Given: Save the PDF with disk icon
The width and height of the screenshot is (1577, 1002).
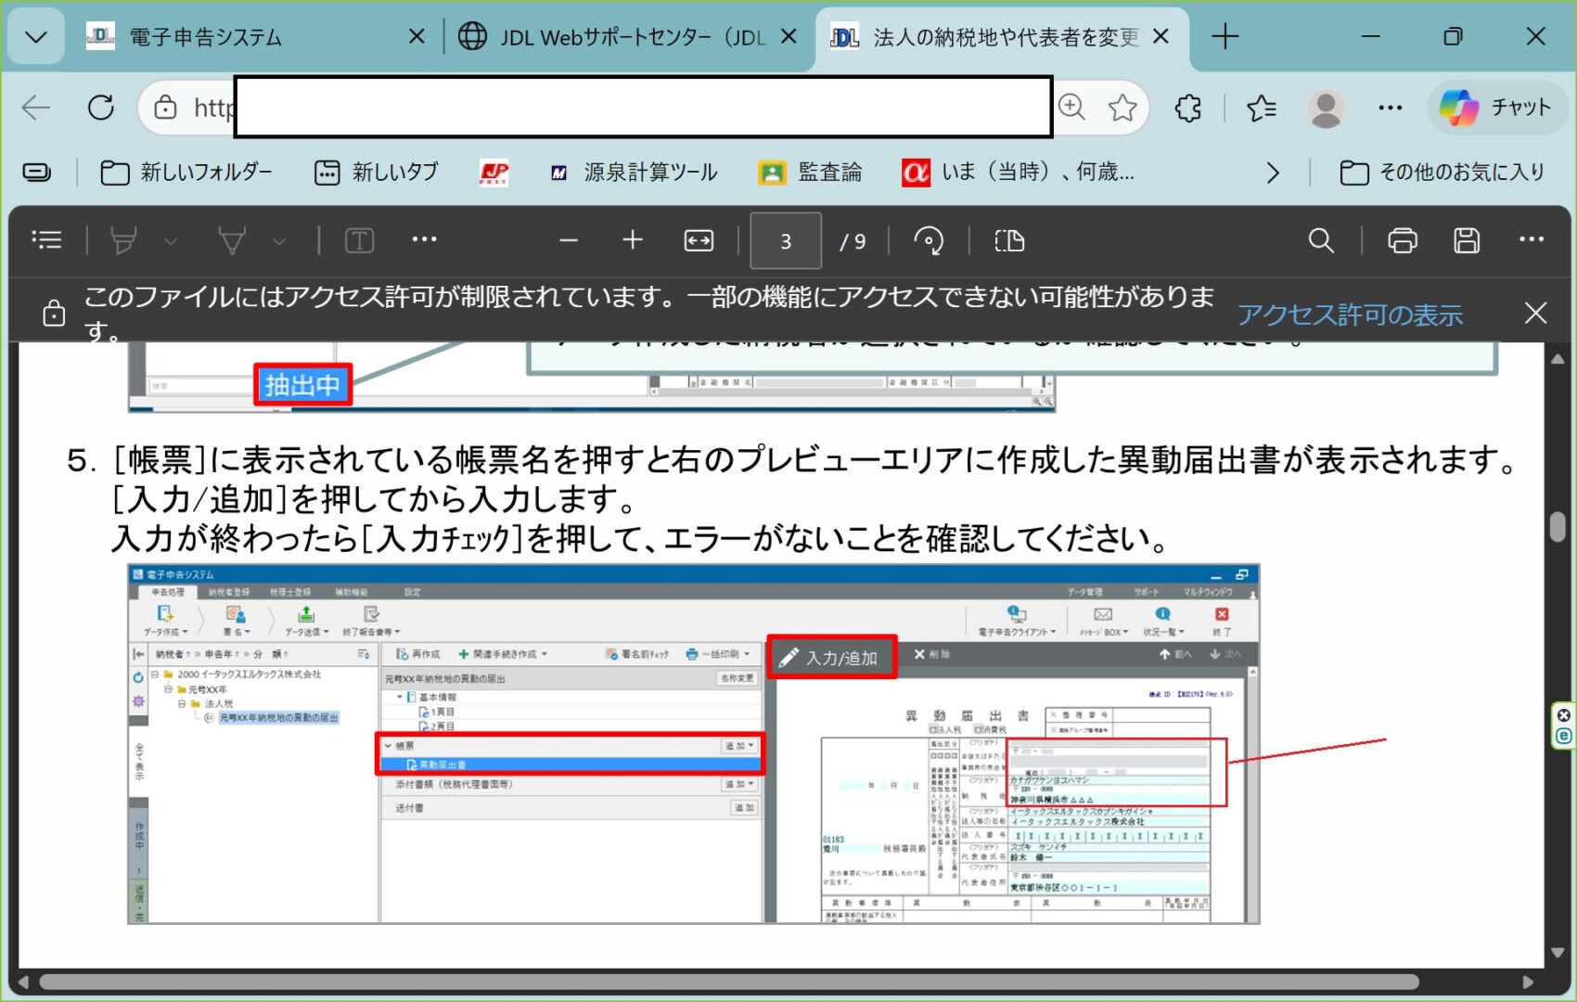Looking at the screenshot, I should 1466,241.
